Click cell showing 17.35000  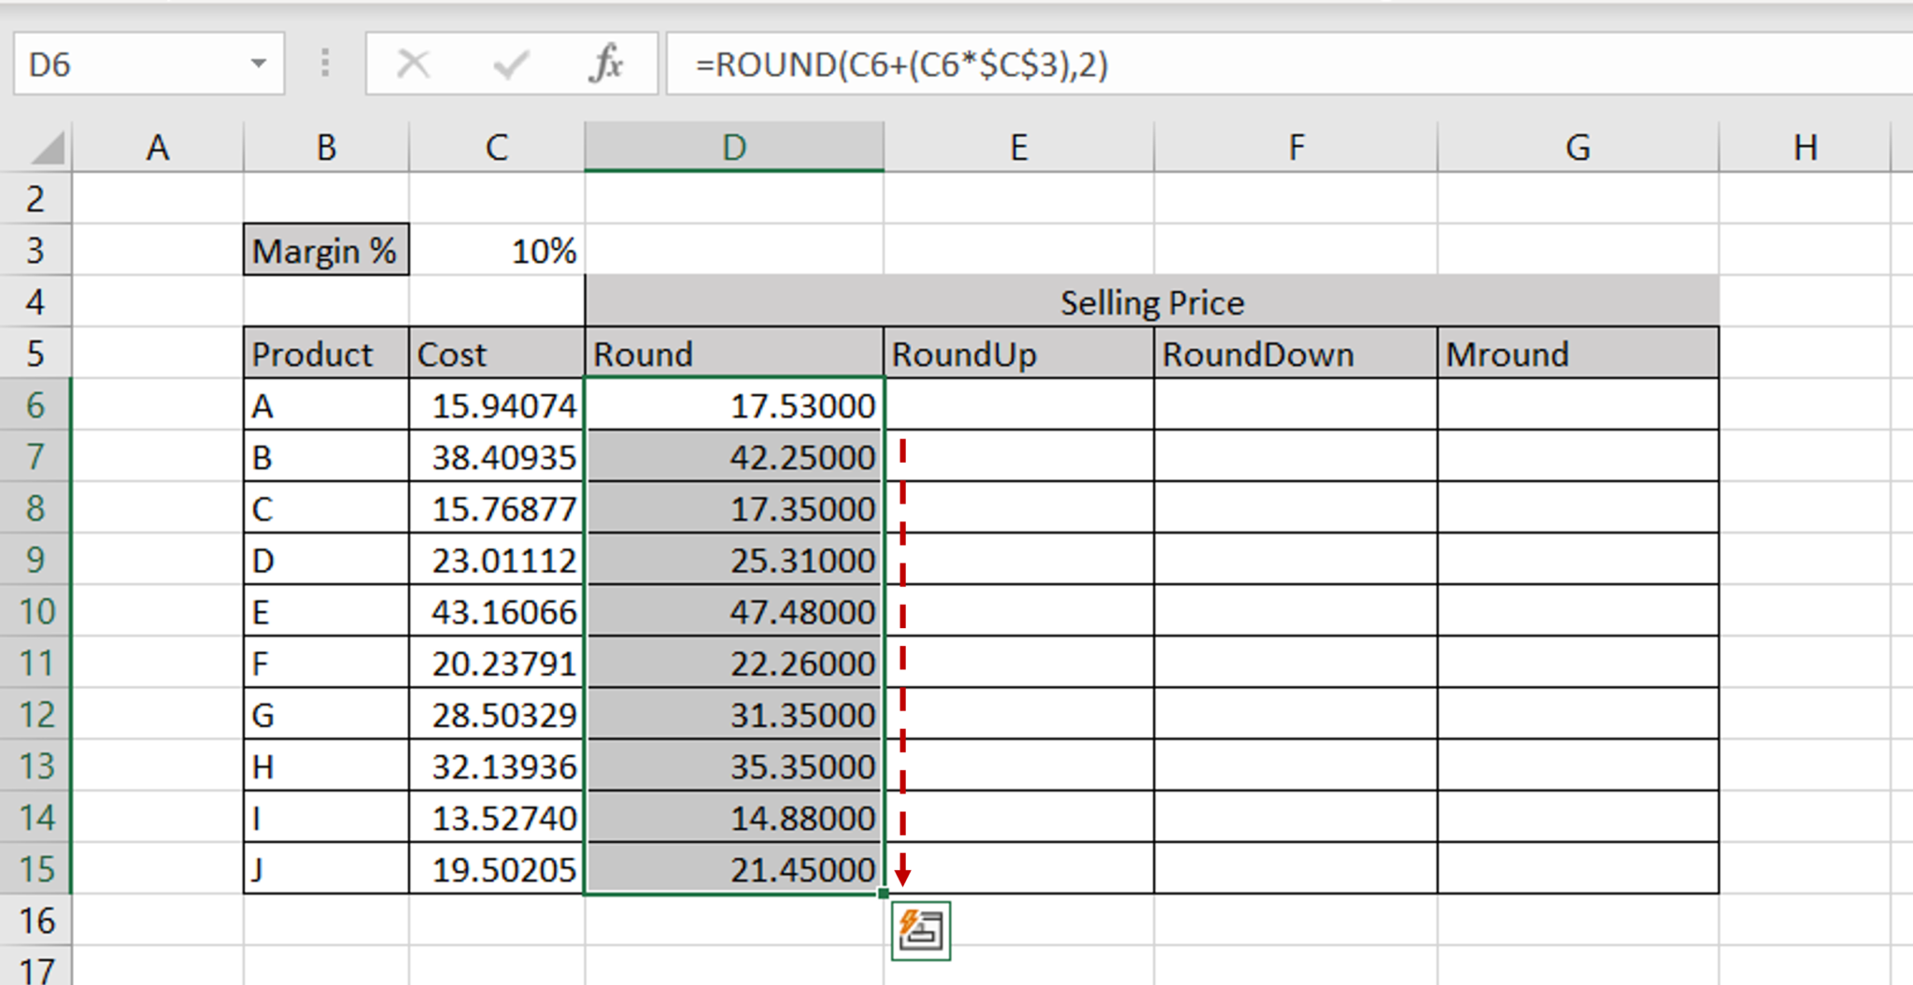[734, 507]
